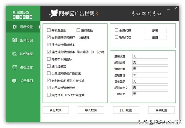Click the 通用设置 hotkey field
This screenshot has width=185, height=128.
click(x=150, y=56)
